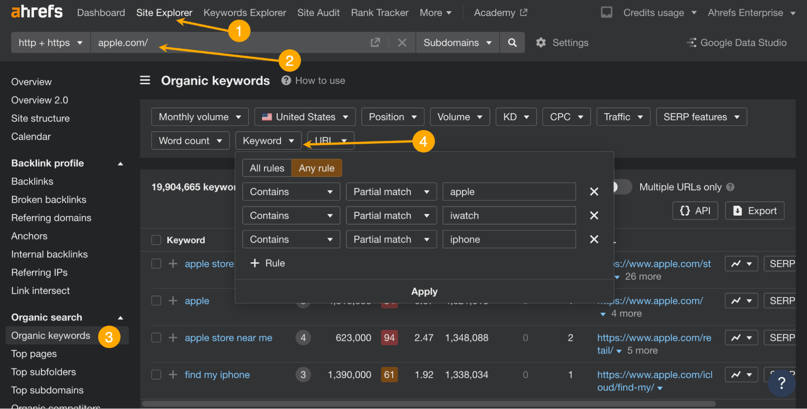Check the box for find my iphone

coord(156,375)
